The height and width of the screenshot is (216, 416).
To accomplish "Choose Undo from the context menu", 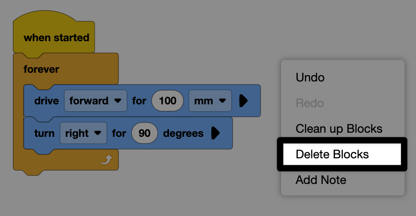I will coord(310,77).
